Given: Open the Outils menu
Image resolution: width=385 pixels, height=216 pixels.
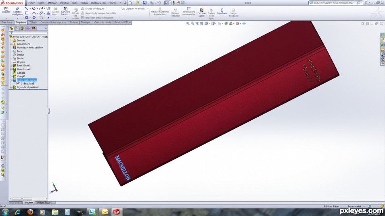Looking at the screenshot, I should coord(74,3).
